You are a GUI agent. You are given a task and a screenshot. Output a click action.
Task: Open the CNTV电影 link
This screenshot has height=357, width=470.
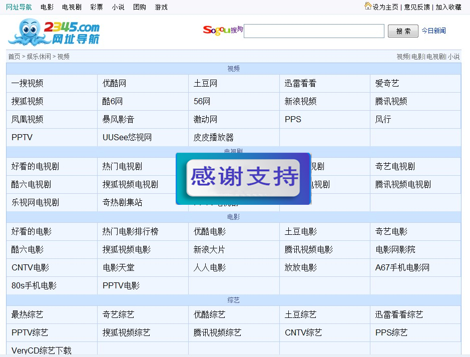tap(30, 267)
